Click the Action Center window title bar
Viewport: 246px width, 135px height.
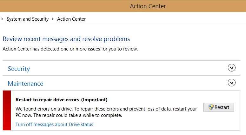148,6
